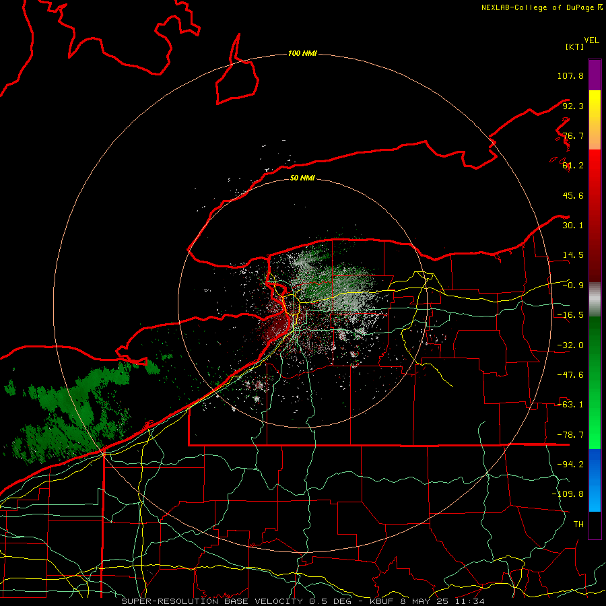This screenshot has width=606, height=606.
Task: Click the 50 NMI range ring label
Action: coord(302,178)
